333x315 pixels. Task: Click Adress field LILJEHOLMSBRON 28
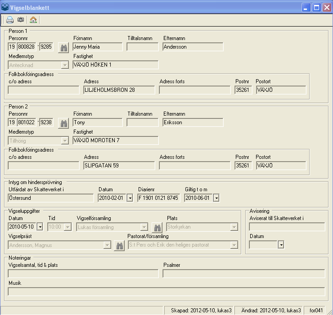(119, 90)
